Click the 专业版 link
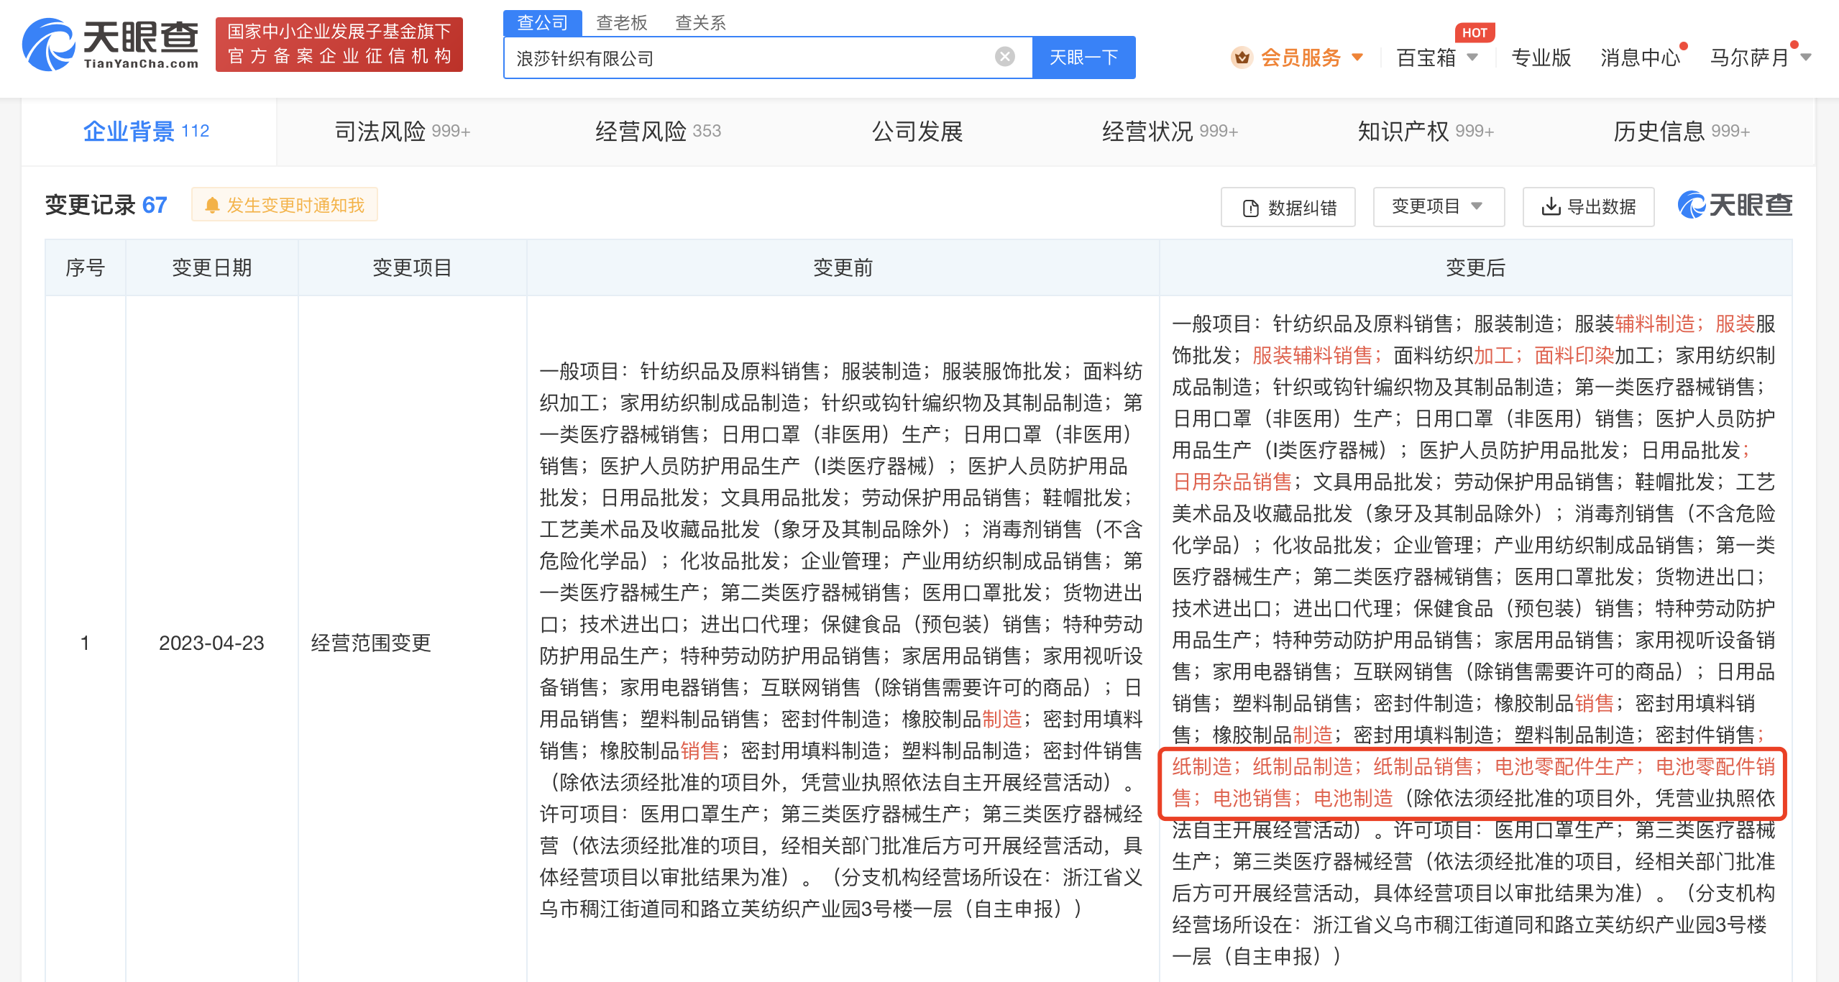The height and width of the screenshot is (982, 1839). (x=1541, y=58)
